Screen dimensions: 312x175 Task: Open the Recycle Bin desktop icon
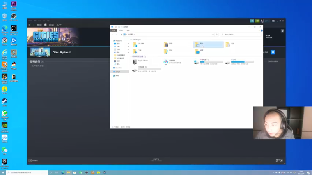click(x=4, y=17)
